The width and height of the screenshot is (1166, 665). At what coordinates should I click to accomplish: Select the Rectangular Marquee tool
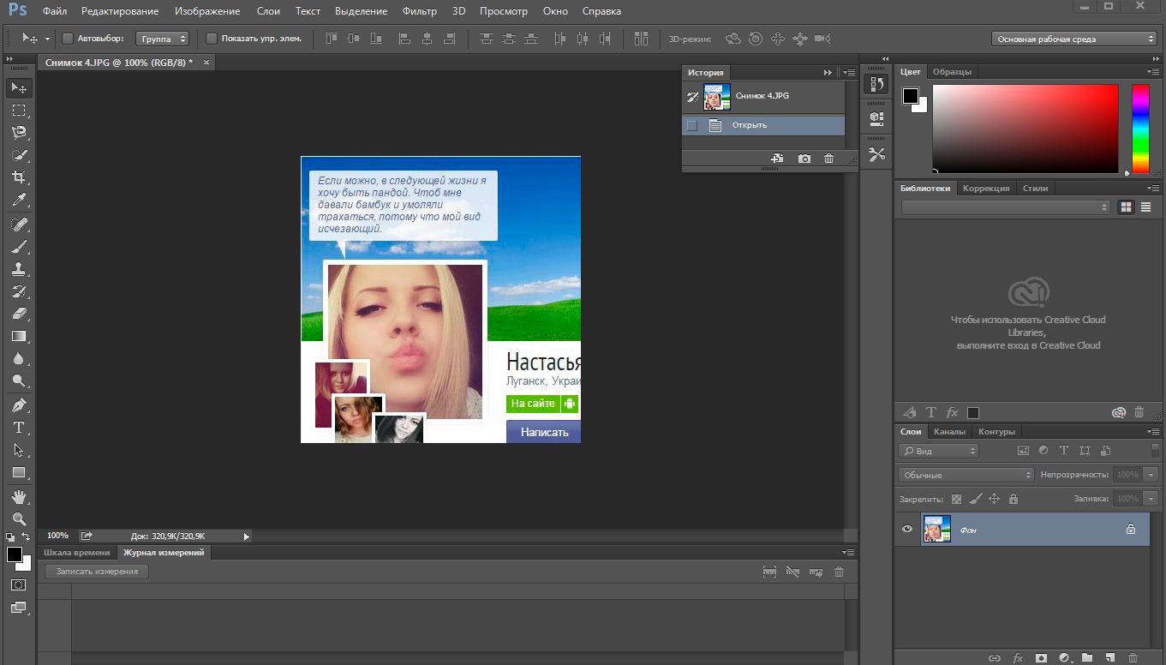tap(19, 111)
